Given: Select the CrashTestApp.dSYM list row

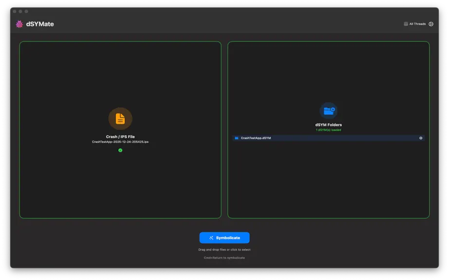Looking at the screenshot, I should (x=328, y=138).
